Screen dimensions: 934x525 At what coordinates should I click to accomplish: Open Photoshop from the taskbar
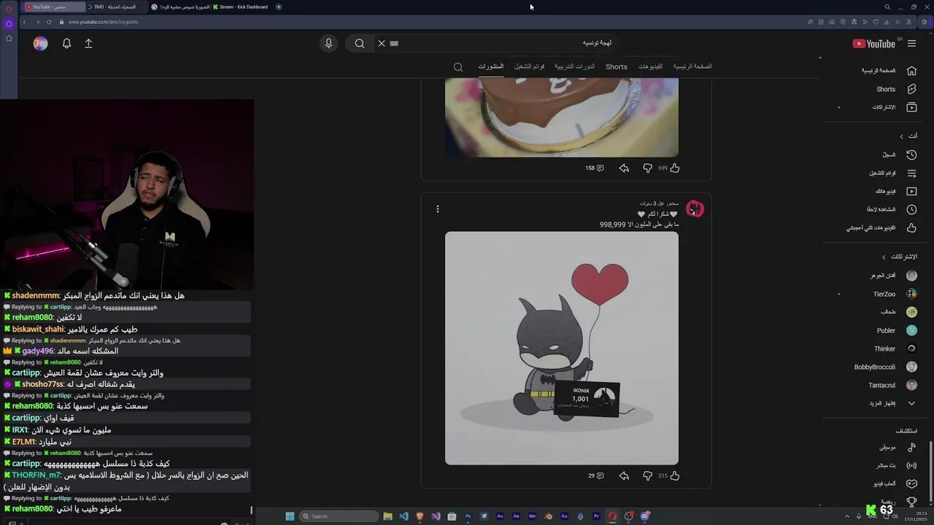coord(468,516)
